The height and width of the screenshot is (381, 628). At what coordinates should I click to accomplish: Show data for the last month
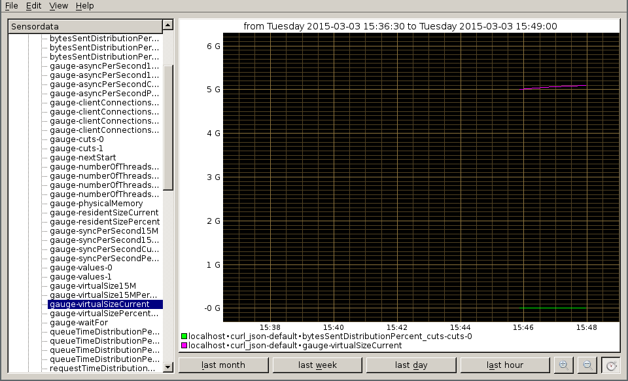[x=223, y=365]
